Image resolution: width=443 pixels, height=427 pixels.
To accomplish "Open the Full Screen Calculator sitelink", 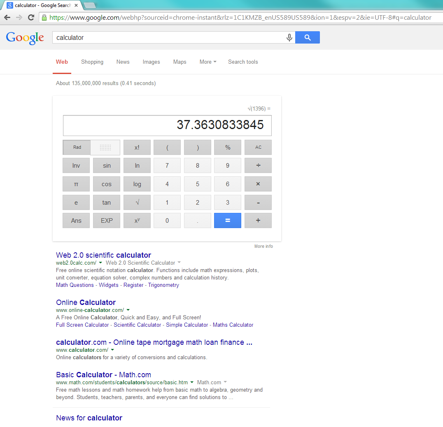I will pyautogui.click(x=82, y=325).
